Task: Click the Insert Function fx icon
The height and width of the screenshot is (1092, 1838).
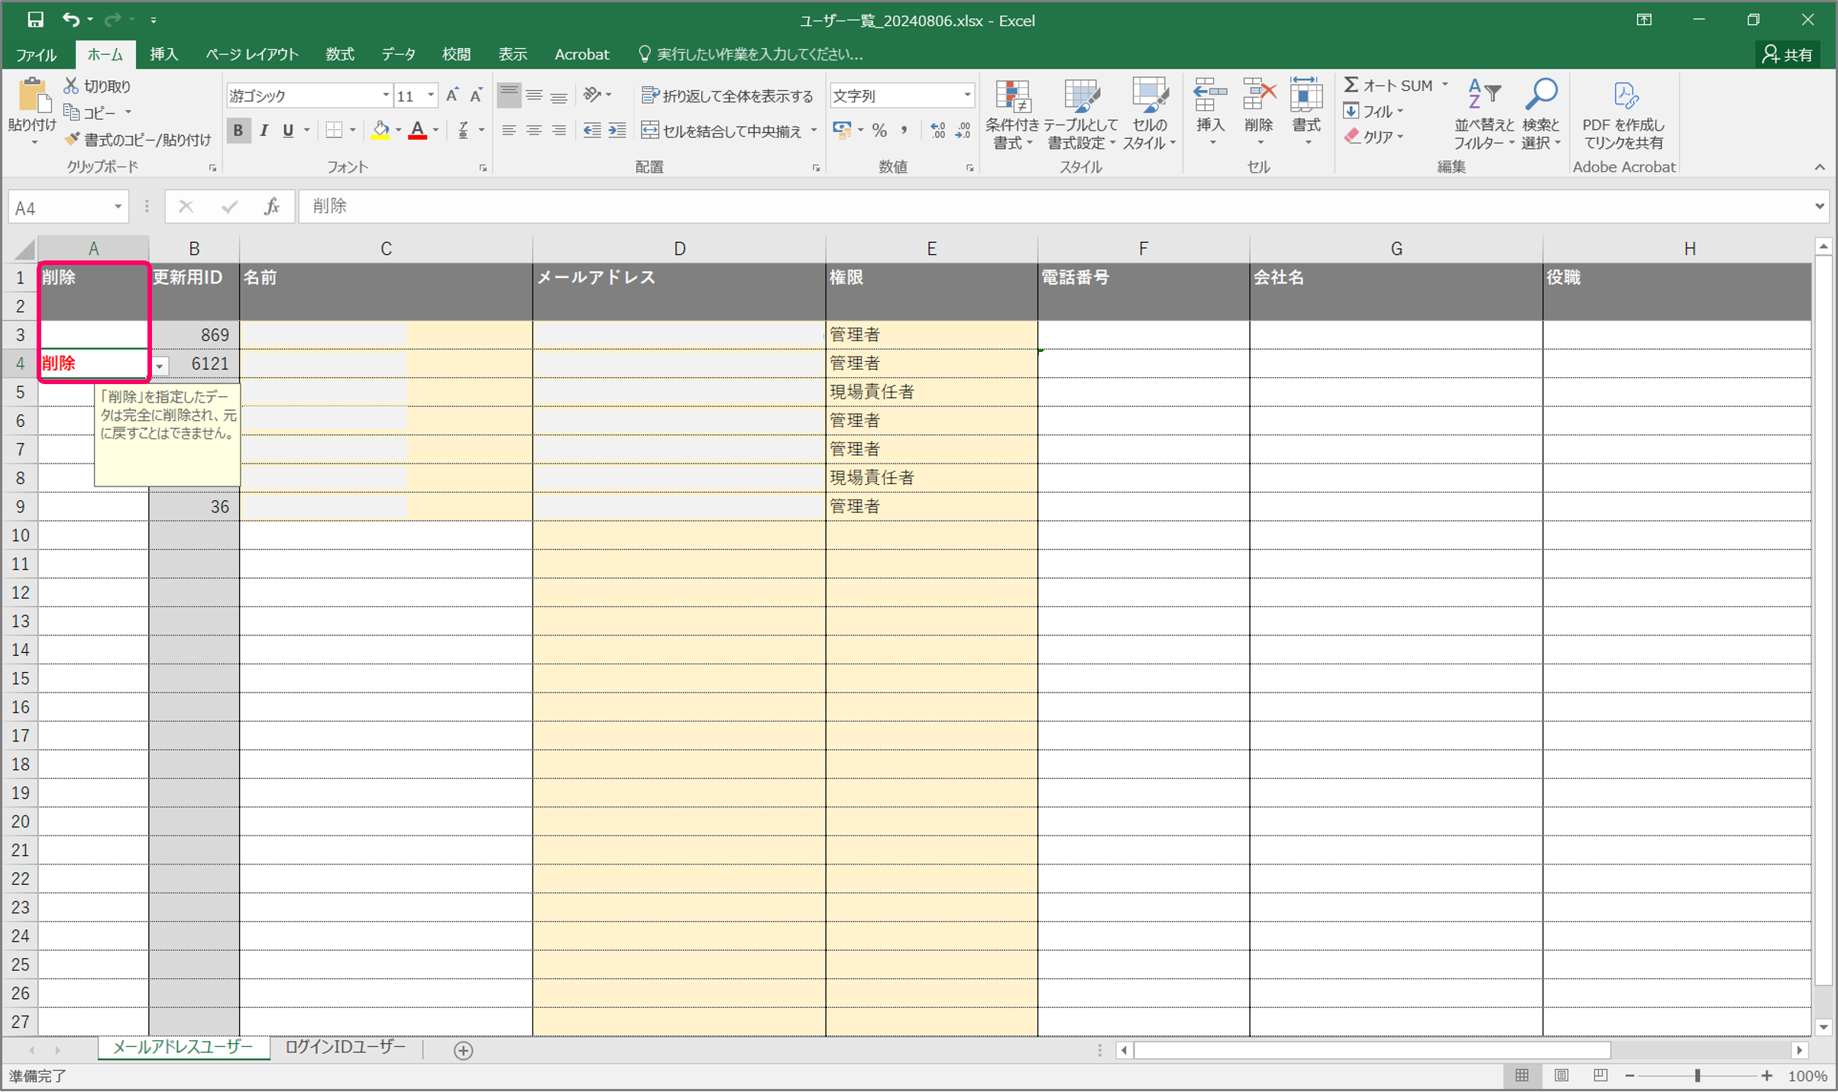Action: pos(271,206)
